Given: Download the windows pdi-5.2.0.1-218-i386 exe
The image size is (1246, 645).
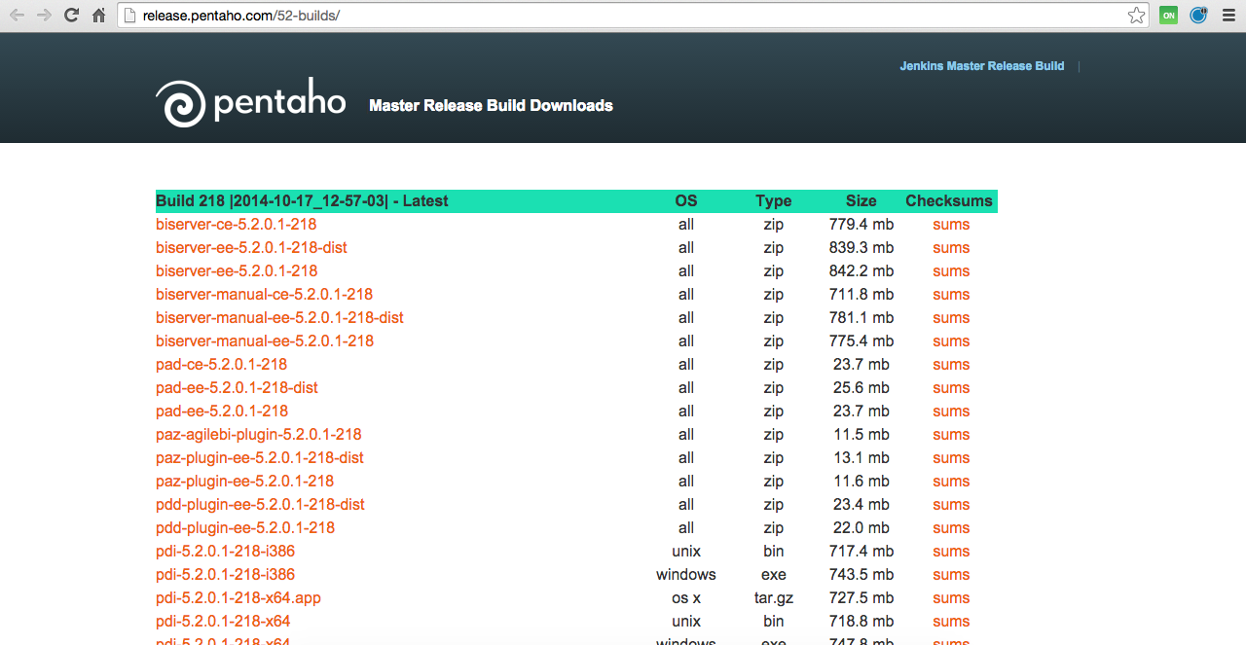Looking at the screenshot, I should pos(225,575).
